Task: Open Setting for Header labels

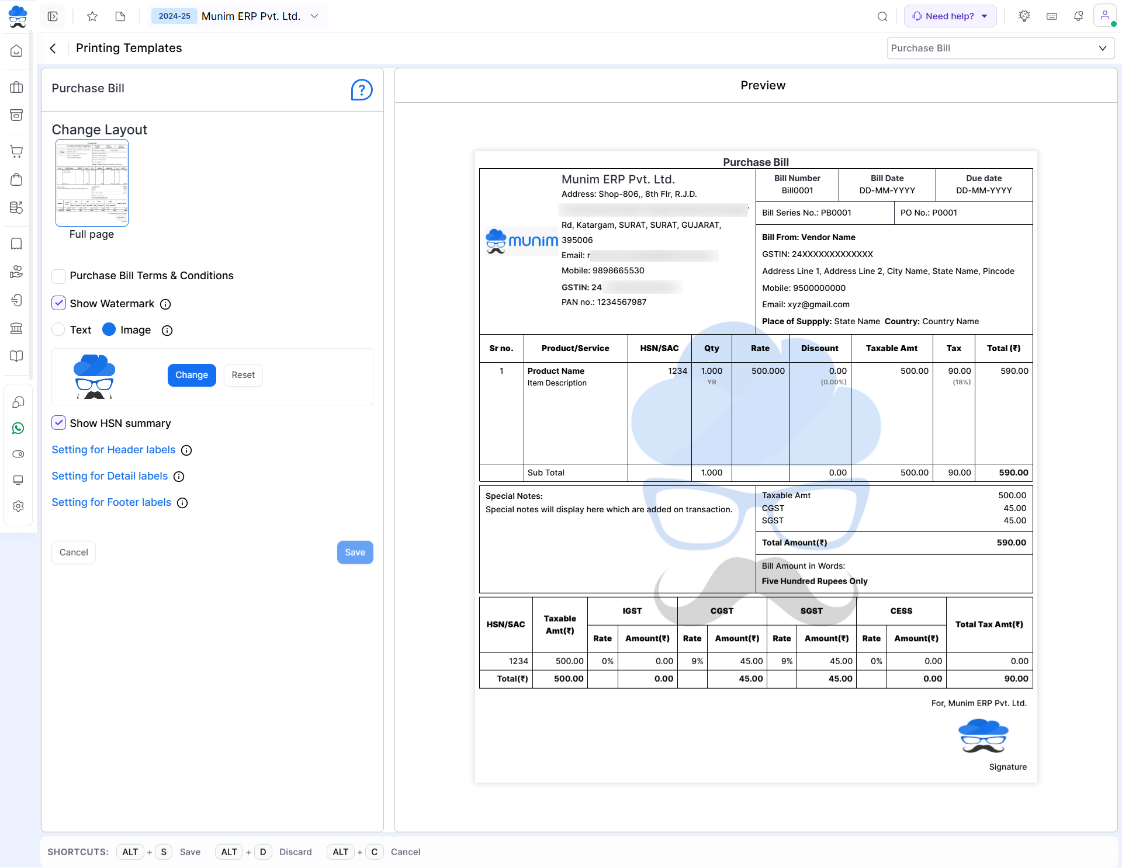Action: pos(113,450)
